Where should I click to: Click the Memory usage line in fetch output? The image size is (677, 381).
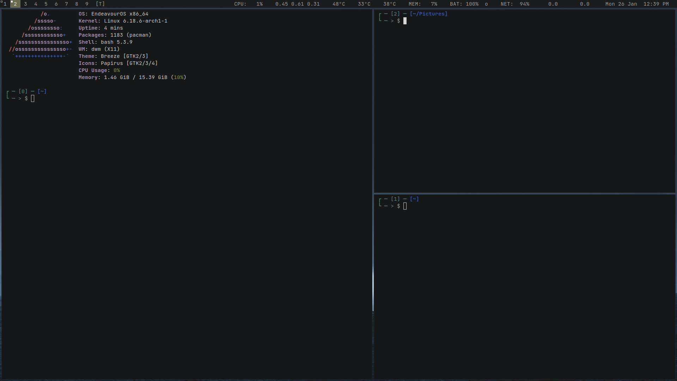coord(132,77)
